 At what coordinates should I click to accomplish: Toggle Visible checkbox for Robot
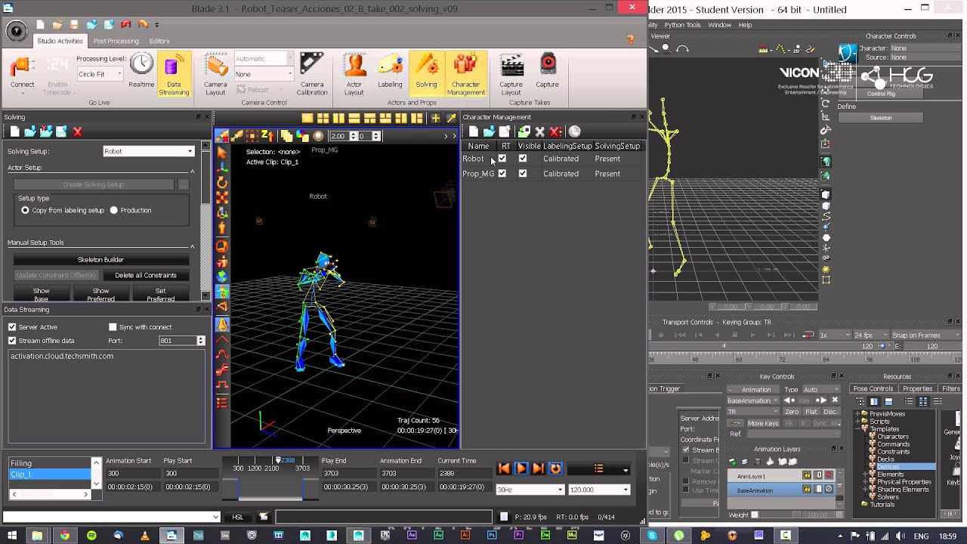pyautogui.click(x=522, y=159)
